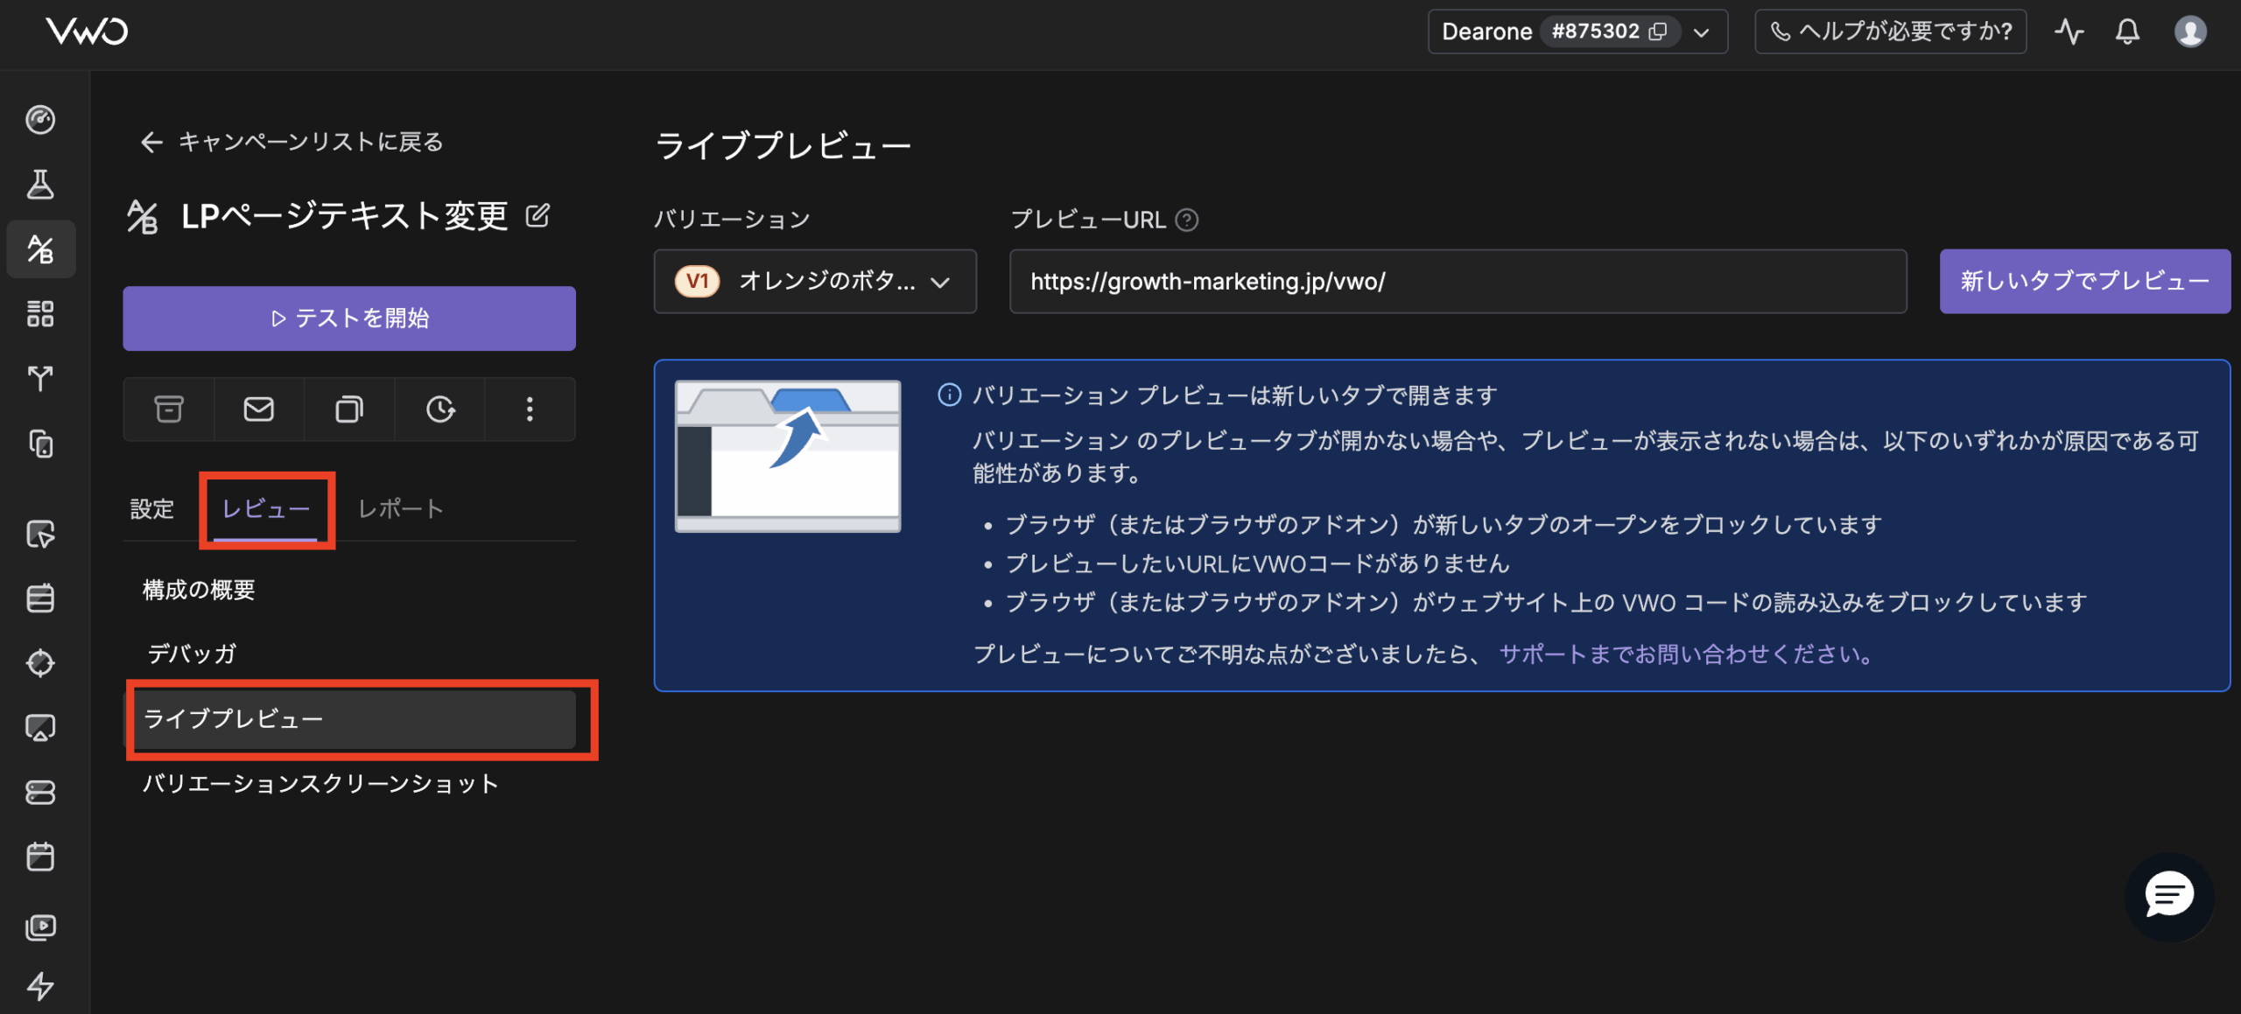Copy the account ID #875302

pyautogui.click(x=1658, y=31)
